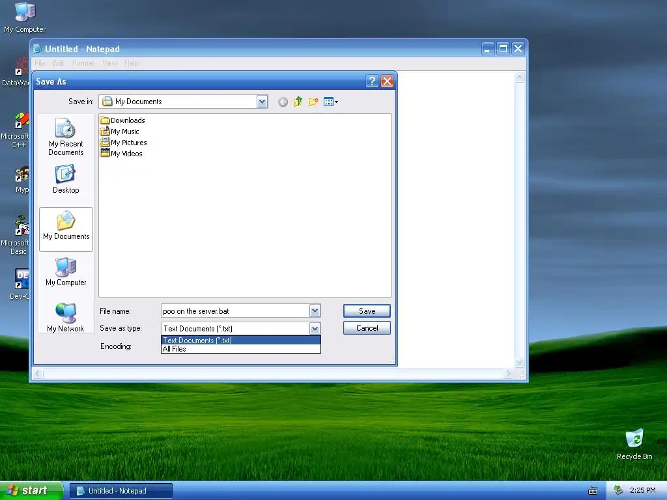Image resolution: width=667 pixels, height=500 pixels.
Task: Open Notepad Edit menu
Action: 58,63
